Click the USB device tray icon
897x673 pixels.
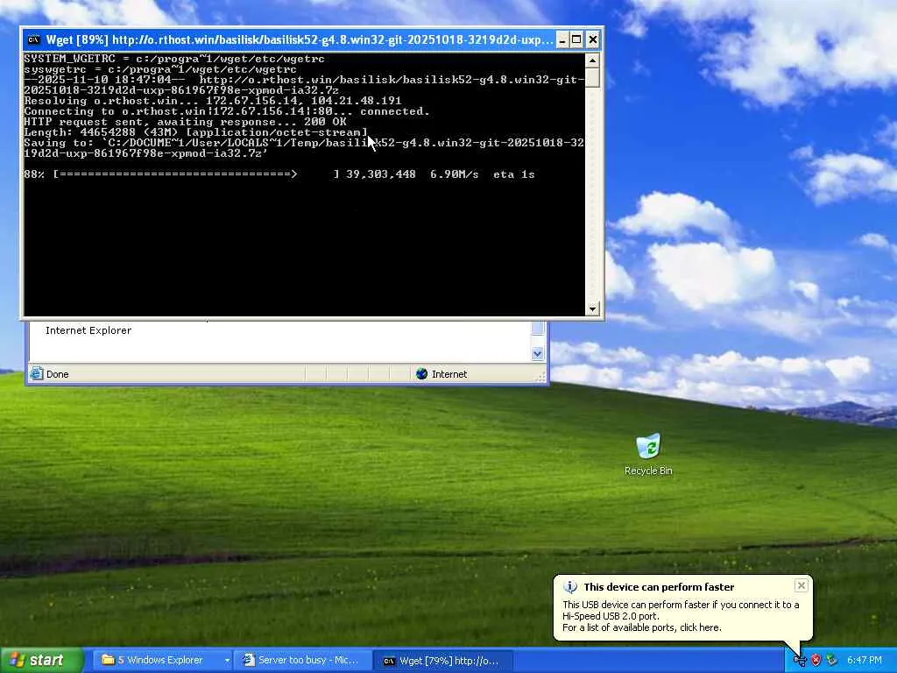pos(800,661)
